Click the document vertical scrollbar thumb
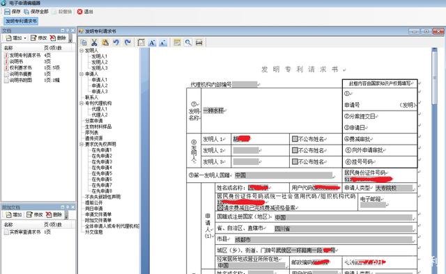446x274 pixels. click(434, 78)
